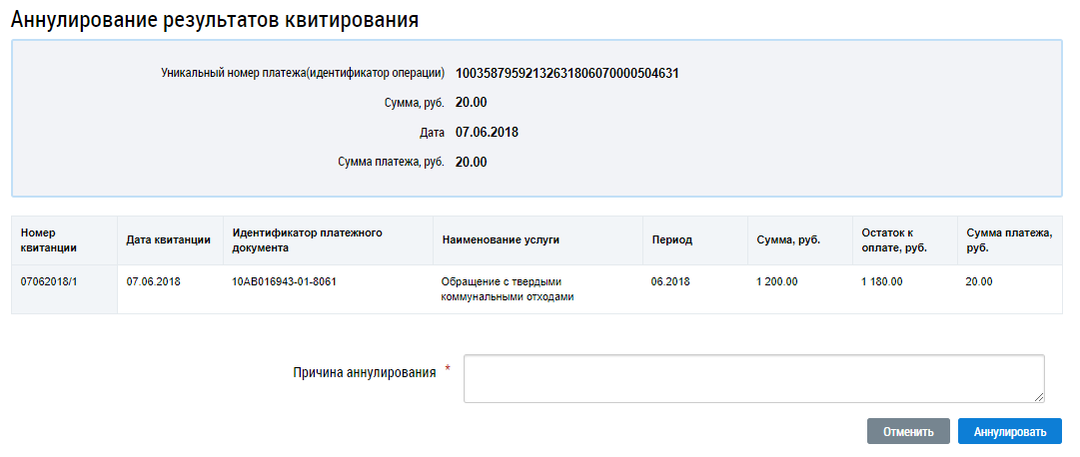
Task: Click the "Аннулировать" button
Action: click(x=1009, y=431)
